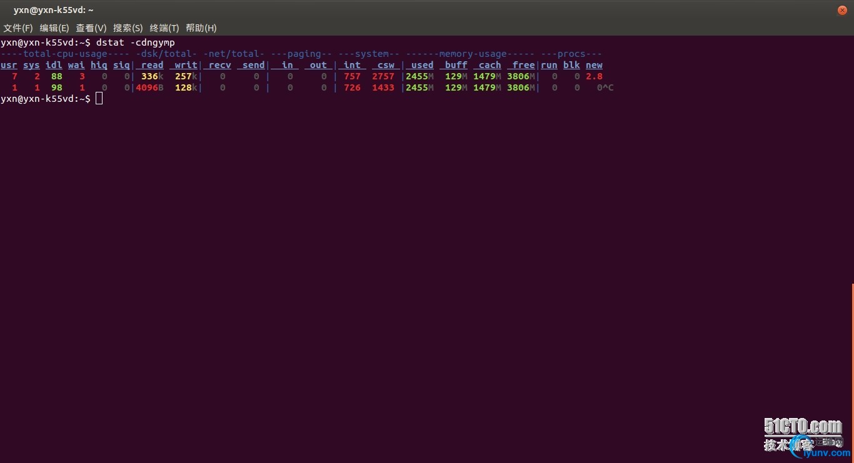854x463 pixels.
Task: Click the wai value 3
Action: (x=82, y=76)
